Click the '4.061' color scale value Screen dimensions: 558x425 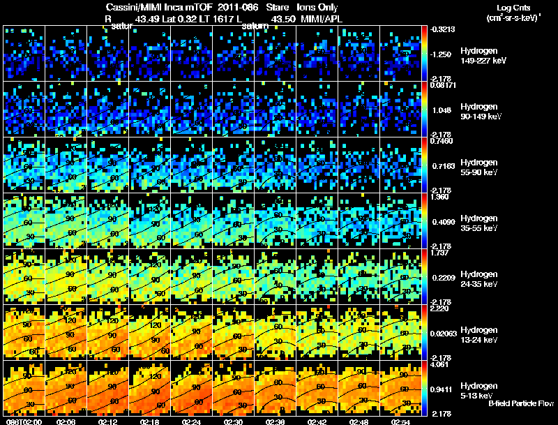tap(439, 364)
